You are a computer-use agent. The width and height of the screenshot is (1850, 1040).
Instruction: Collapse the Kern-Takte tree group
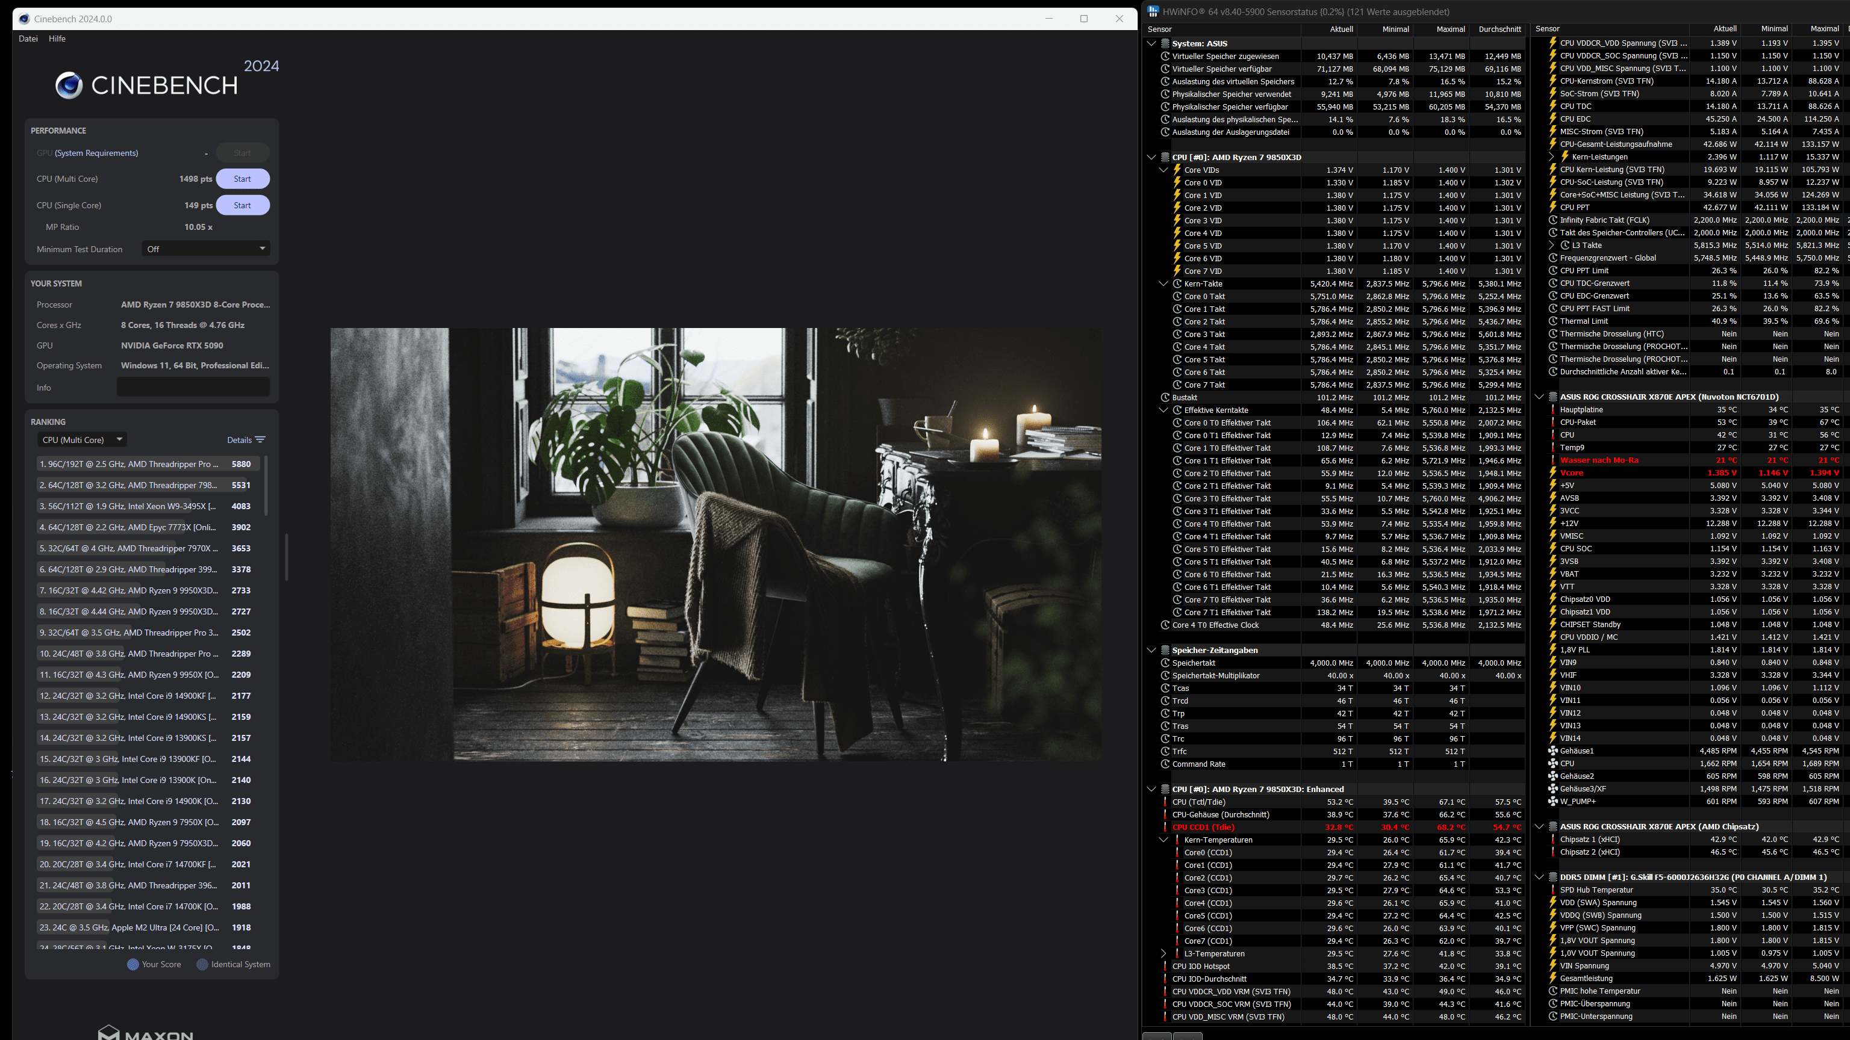coord(1163,283)
